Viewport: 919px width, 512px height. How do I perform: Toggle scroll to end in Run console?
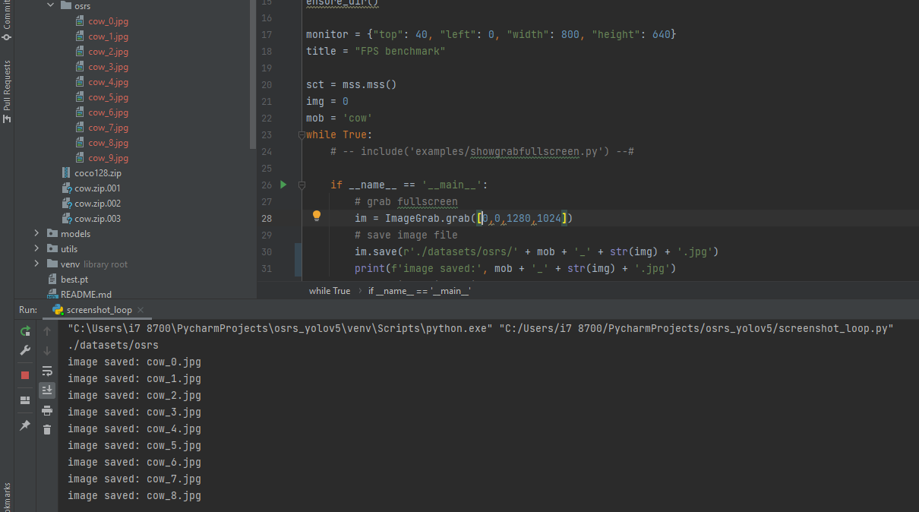(x=47, y=390)
